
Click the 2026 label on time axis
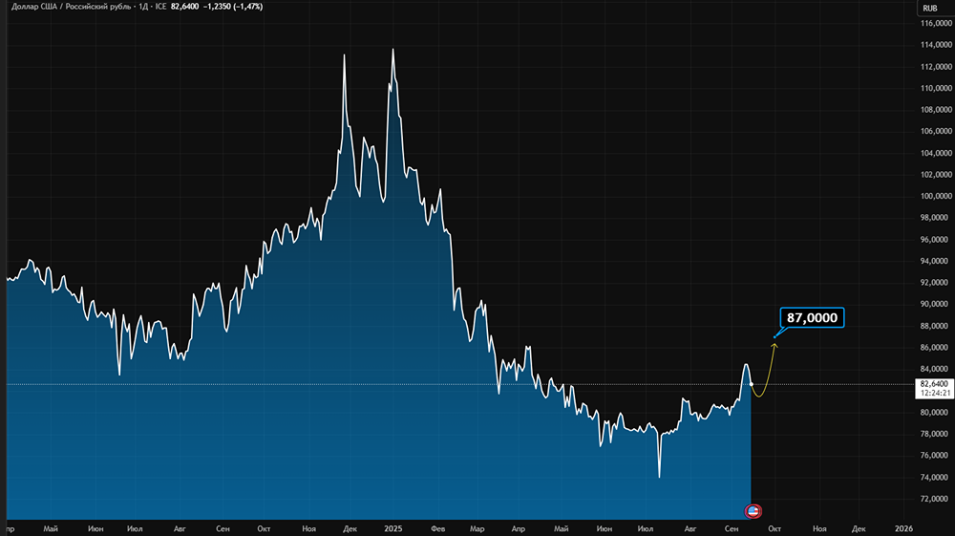(903, 528)
